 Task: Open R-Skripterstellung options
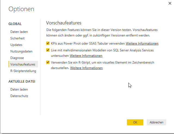click(x=23, y=71)
